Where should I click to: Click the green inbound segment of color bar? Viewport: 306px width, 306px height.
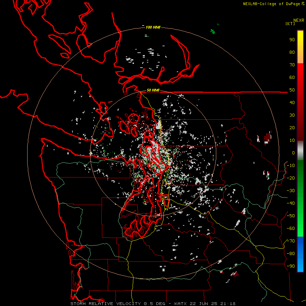point(300,199)
